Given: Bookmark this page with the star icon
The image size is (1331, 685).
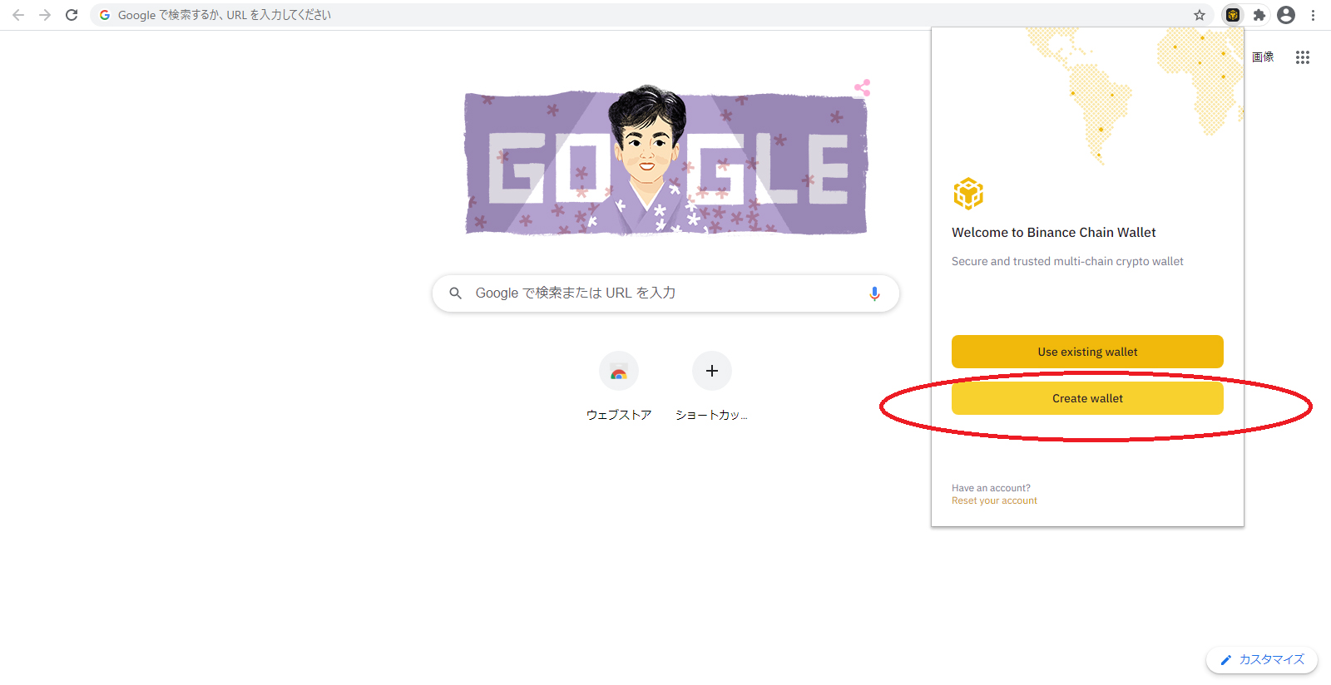Looking at the screenshot, I should [x=1200, y=15].
